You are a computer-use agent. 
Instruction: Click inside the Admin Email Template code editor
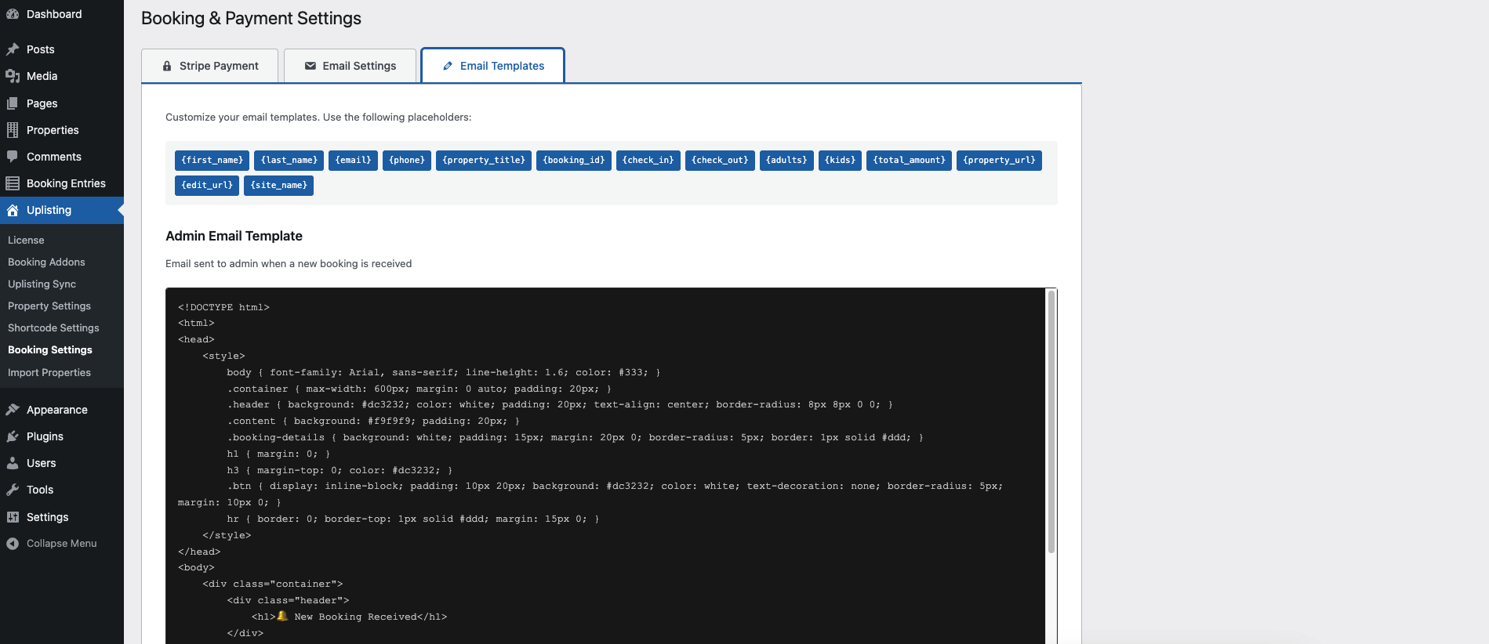[605, 466]
